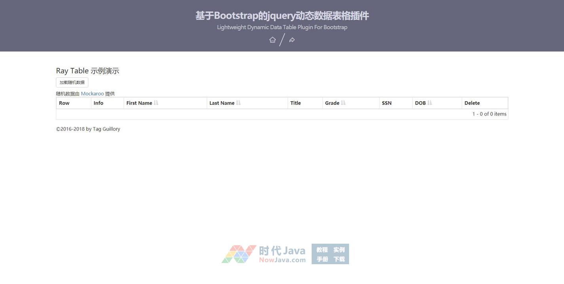This screenshot has width=564, height=284.
Task: Click the 时代Java NowJava.com text logo
Action: pos(282,254)
